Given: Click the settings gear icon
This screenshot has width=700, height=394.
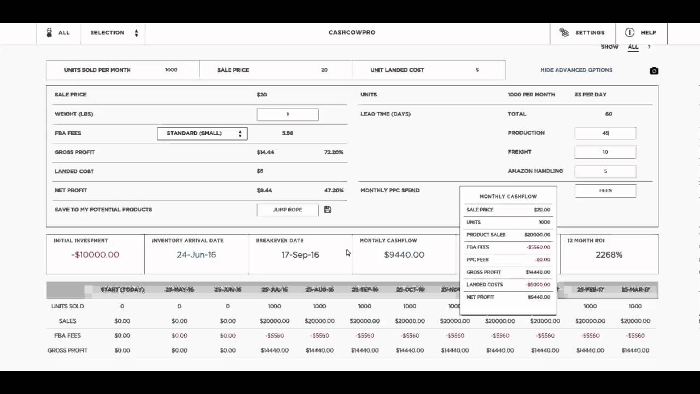Looking at the screenshot, I should click(x=564, y=33).
